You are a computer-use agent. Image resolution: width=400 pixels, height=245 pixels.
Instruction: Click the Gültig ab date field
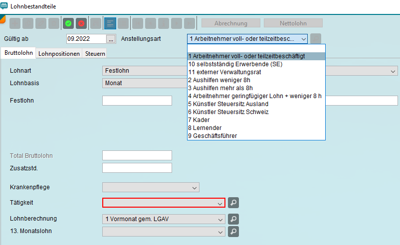click(86, 39)
